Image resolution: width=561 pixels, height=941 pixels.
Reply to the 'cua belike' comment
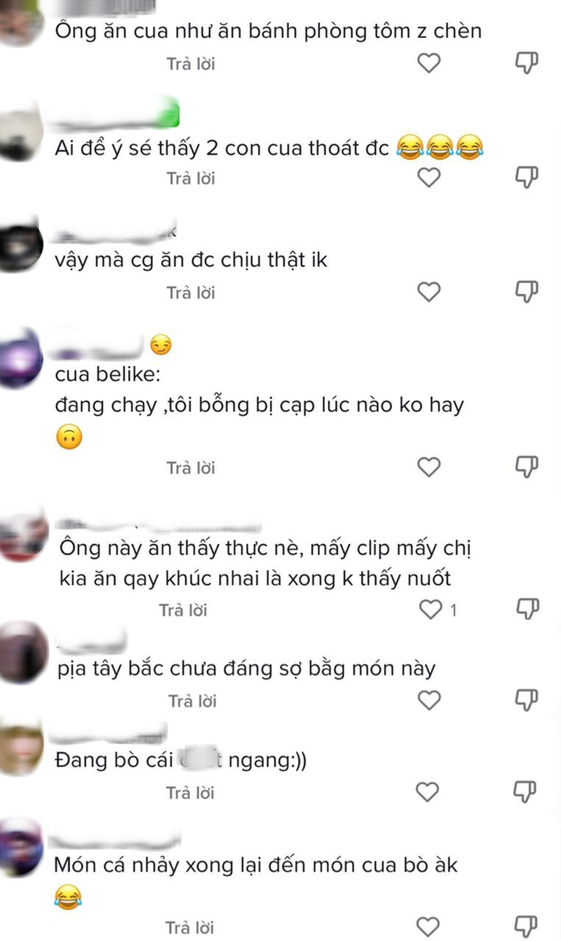191,468
